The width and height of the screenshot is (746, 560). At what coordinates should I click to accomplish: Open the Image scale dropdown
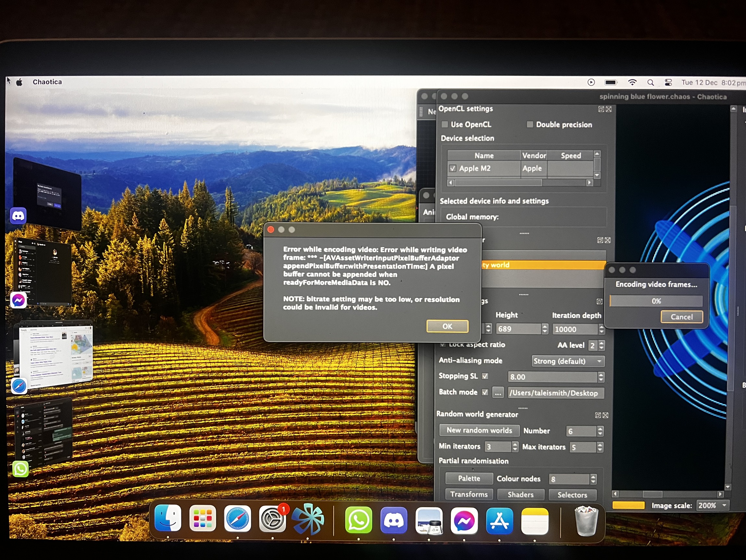[x=712, y=505]
